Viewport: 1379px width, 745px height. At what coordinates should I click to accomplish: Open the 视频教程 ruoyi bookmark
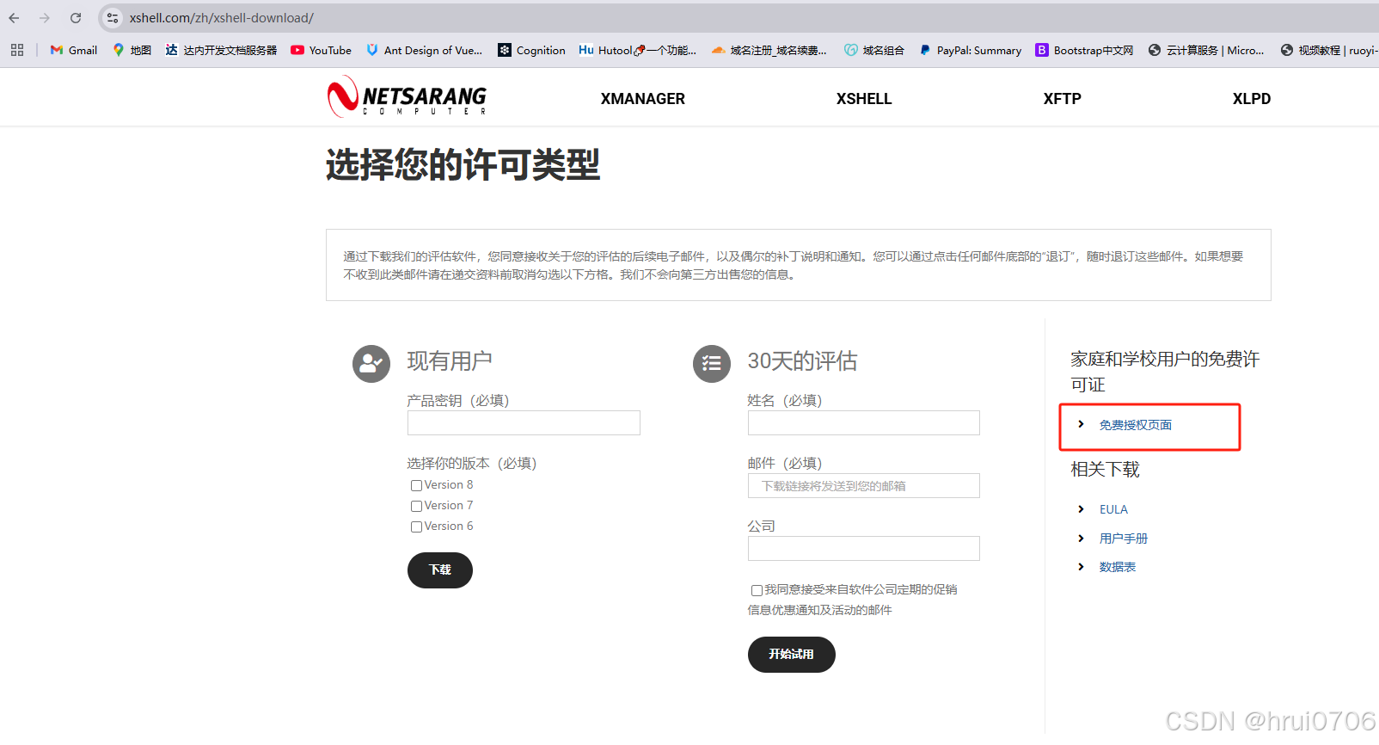[x=1329, y=50]
